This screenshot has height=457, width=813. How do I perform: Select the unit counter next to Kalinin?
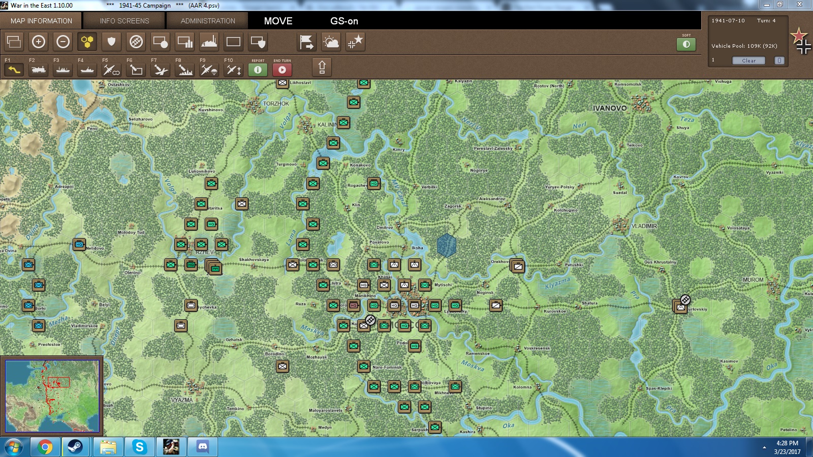[344, 122]
